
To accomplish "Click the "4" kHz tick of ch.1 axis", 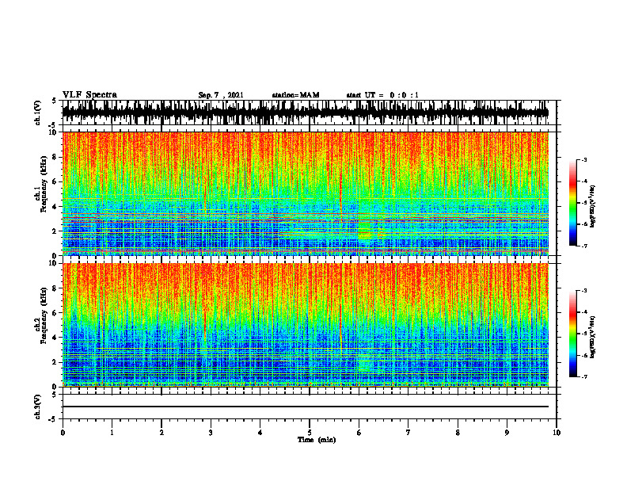I will 55,207.
